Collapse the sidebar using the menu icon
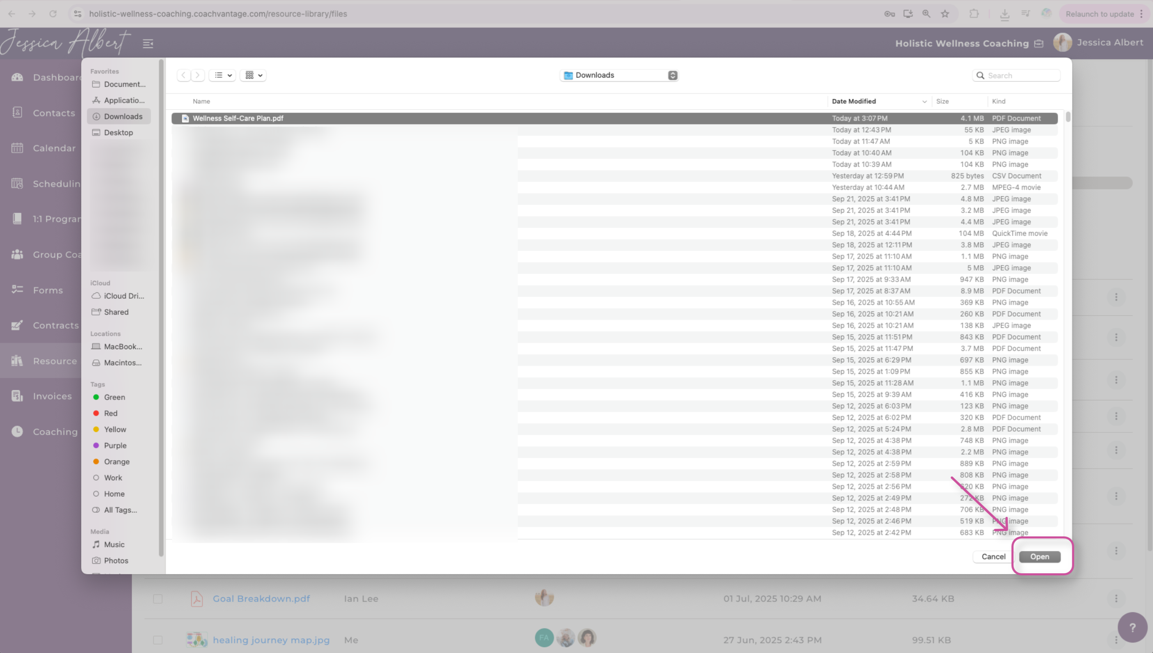The image size is (1153, 653). (148, 44)
